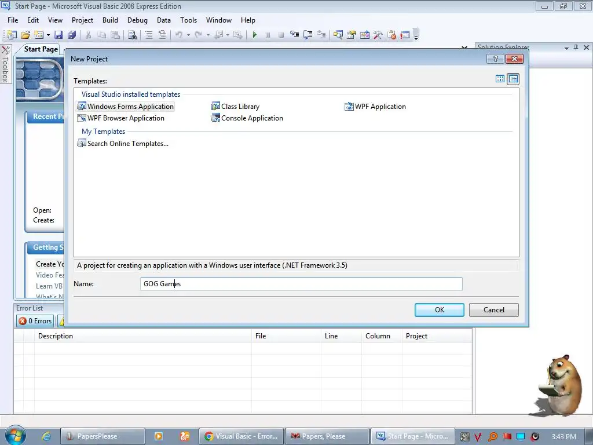
Task: Click the Break All pause icon
Action: 268,35
